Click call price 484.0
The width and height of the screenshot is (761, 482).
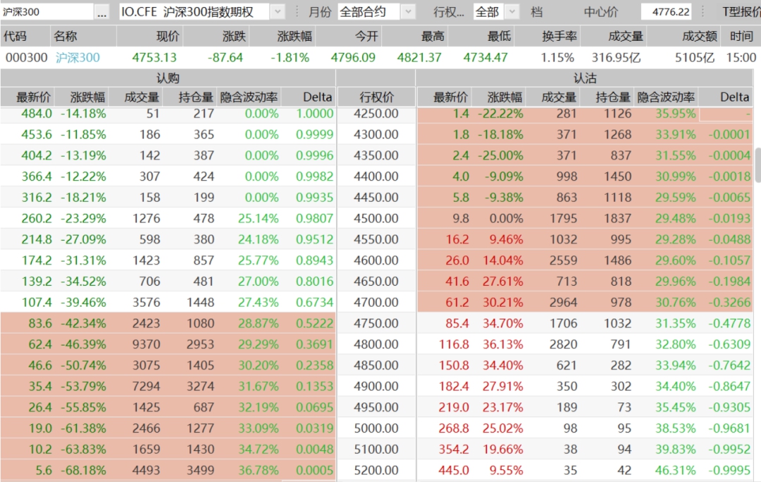[37, 114]
